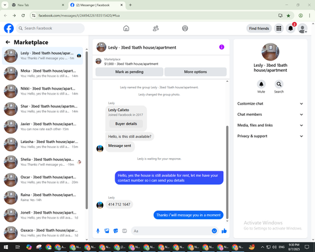This screenshot has height=252, width=315.
Task: Open Buyer details for Lesly Calixto
Action: 126,123
